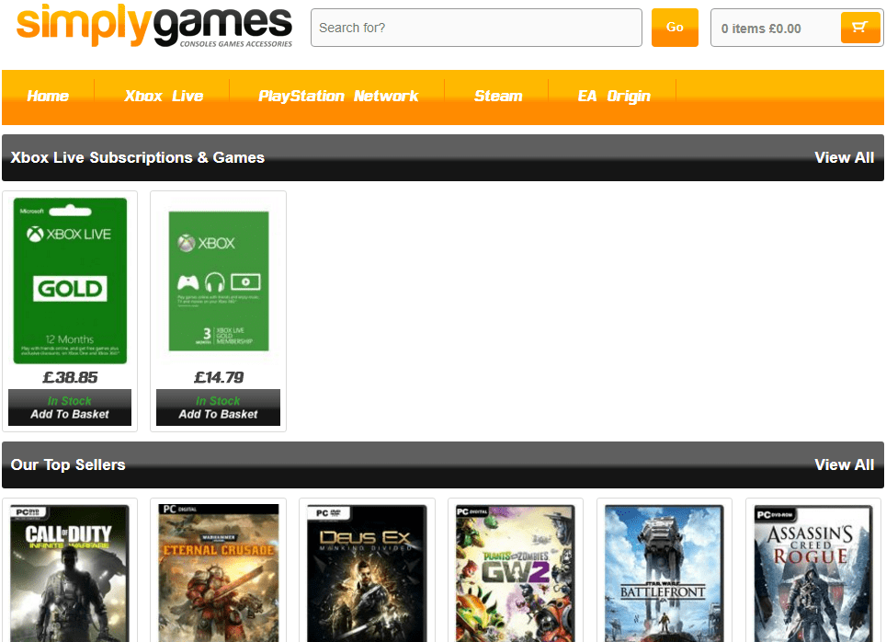Go to the Home menu item
This screenshot has width=886, height=642.
tap(48, 97)
